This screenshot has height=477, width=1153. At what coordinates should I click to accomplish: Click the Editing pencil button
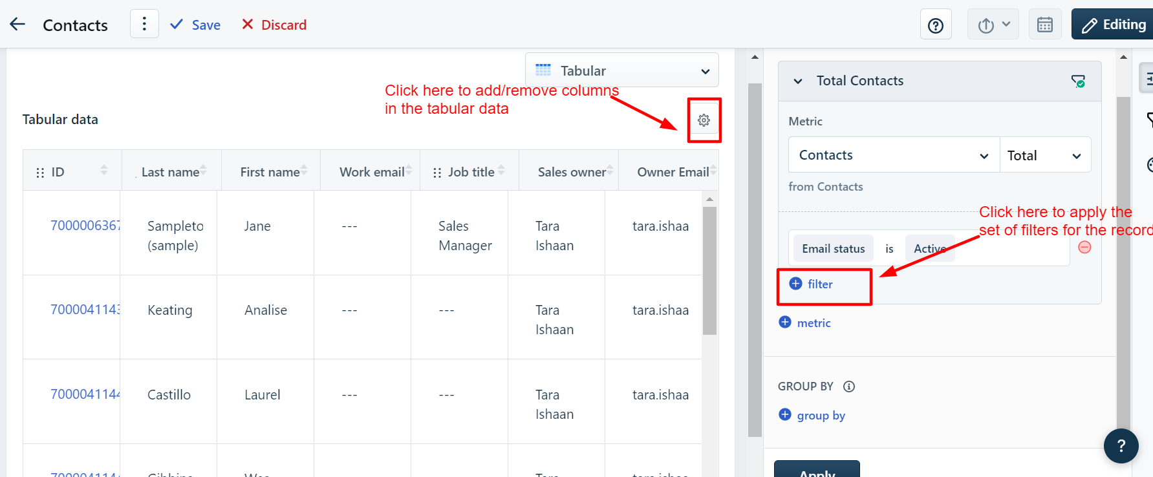[1114, 25]
